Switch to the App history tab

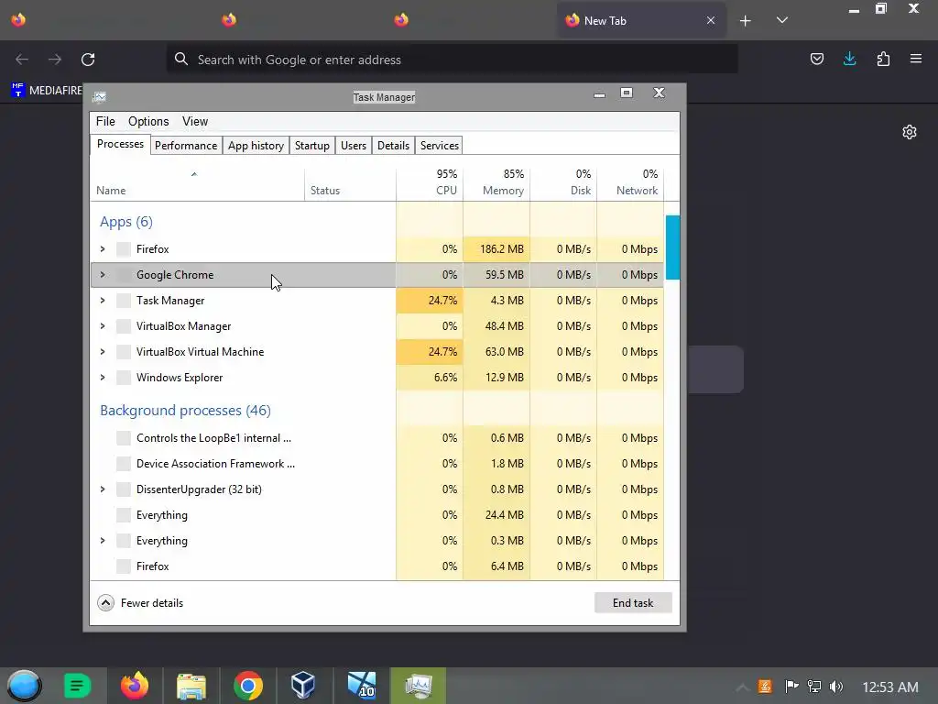point(256,146)
